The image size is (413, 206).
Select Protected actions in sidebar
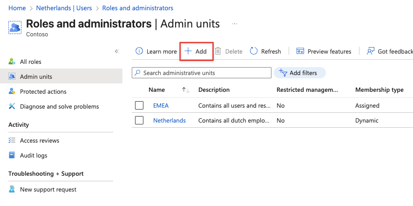coord(43,91)
